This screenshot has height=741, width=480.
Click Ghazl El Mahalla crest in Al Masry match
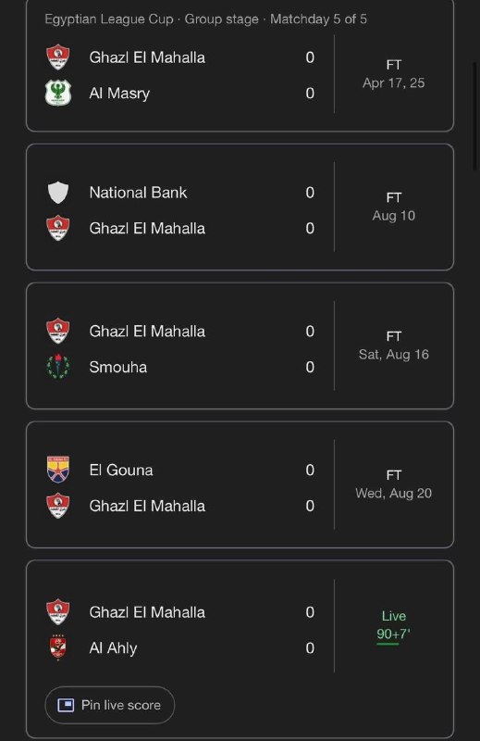click(x=58, y=57)
